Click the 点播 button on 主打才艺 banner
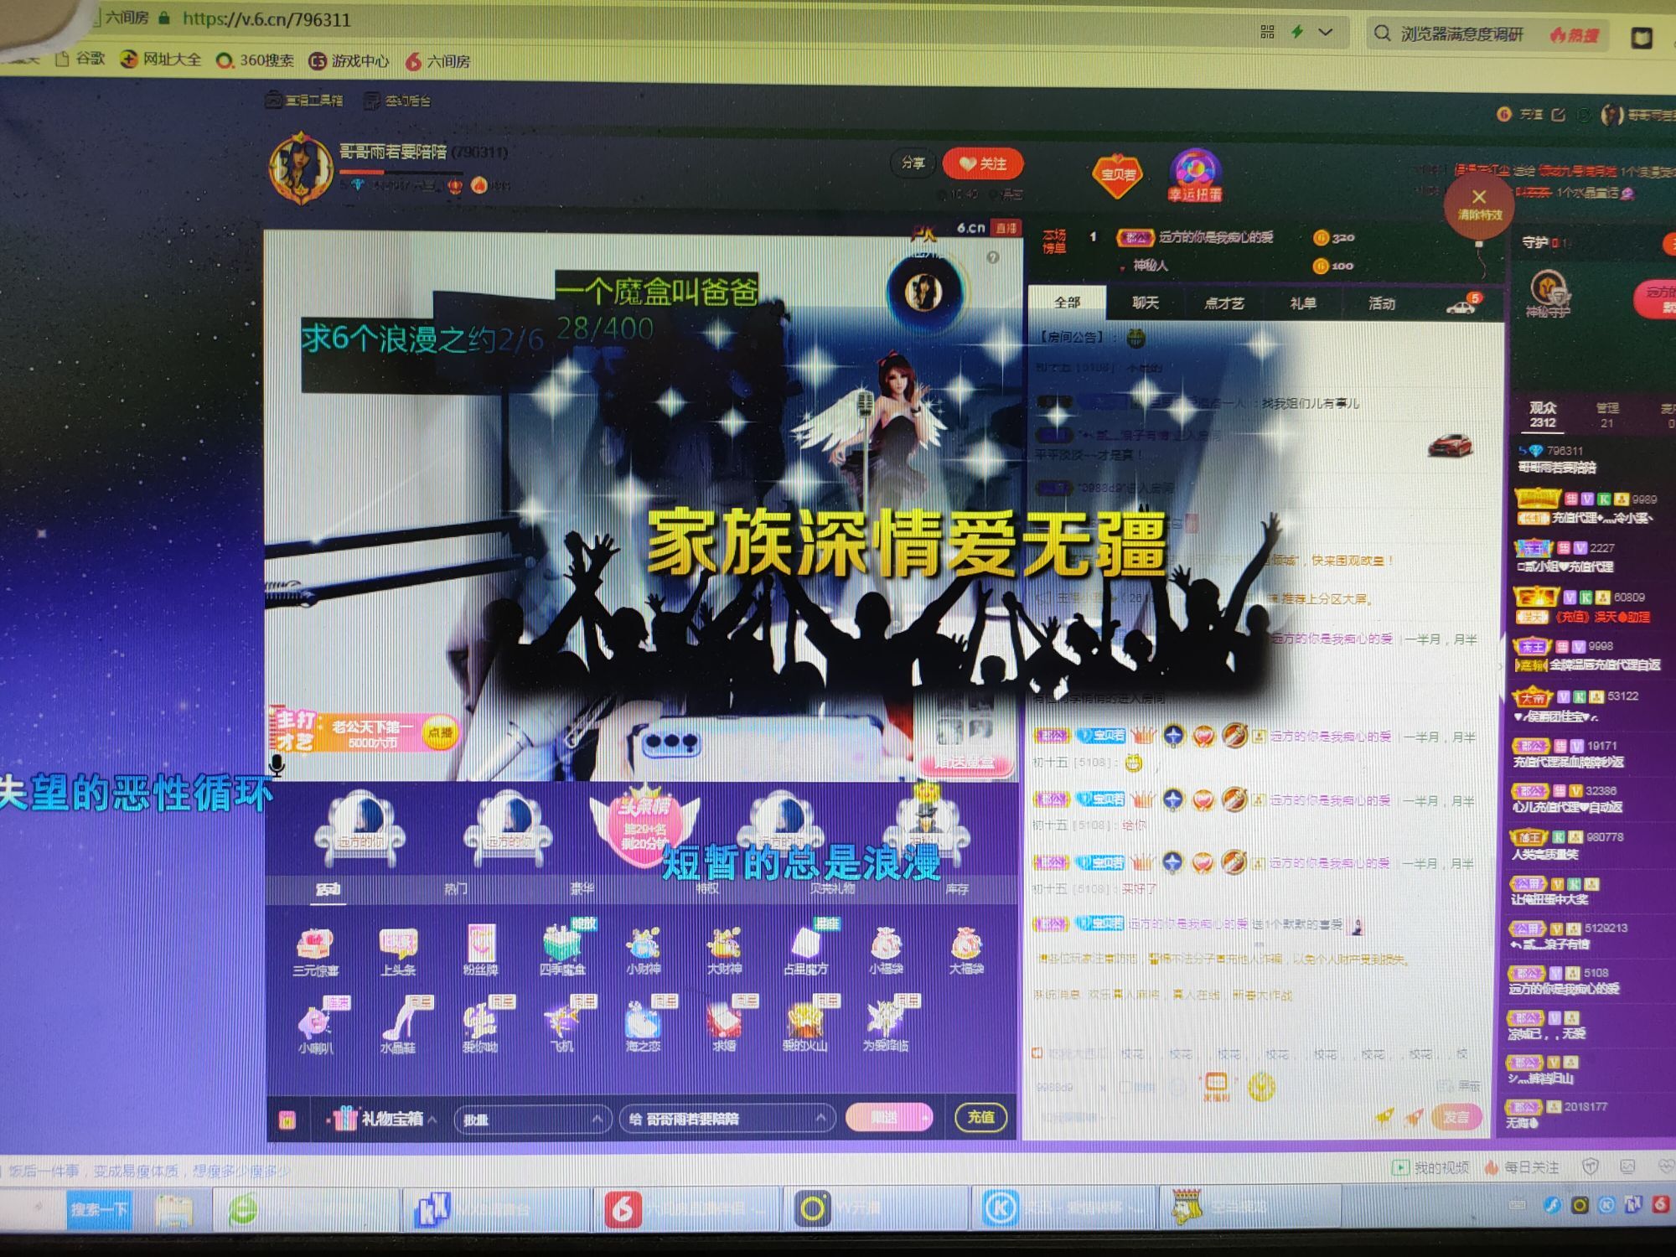 pos(440,732)
